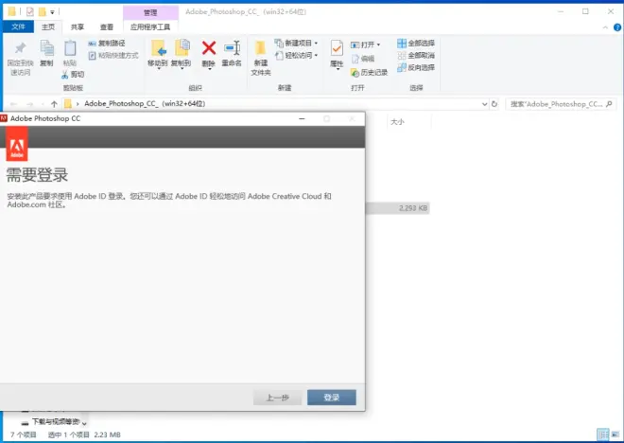Open the New Item (新建项目) dropdown
The height and width of the screenshot is (443, 624).
click(x=297, y=43)
